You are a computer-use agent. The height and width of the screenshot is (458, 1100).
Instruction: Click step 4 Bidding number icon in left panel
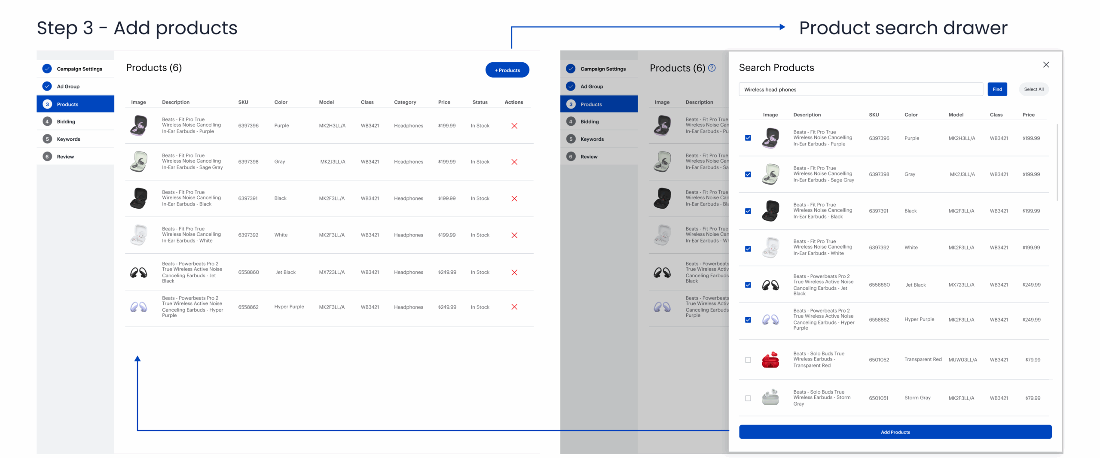click(47, 121)
